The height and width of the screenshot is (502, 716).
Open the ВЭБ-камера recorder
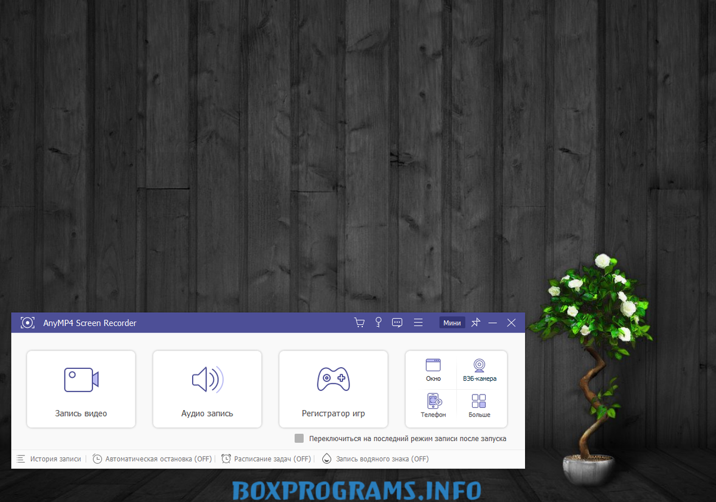point(479,370)
